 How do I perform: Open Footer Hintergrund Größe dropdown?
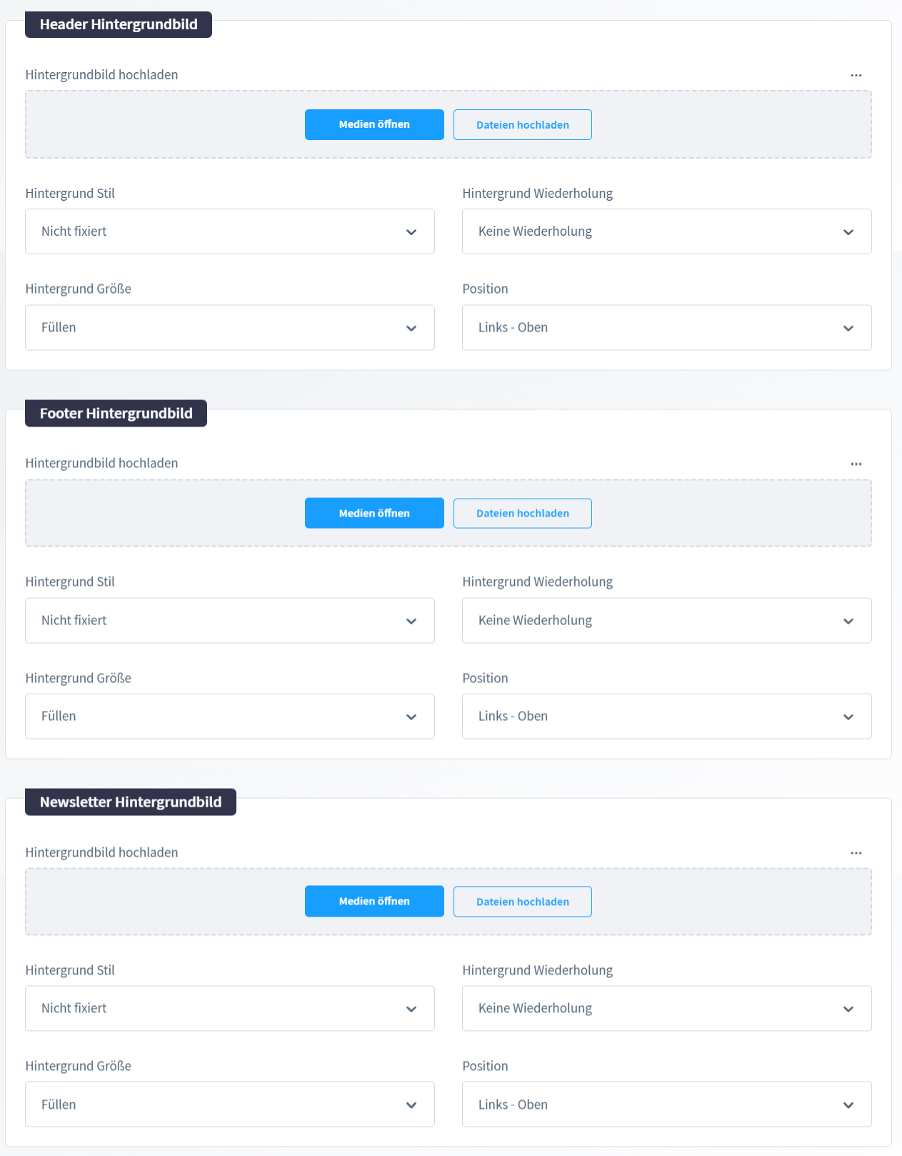coord(230,716)
